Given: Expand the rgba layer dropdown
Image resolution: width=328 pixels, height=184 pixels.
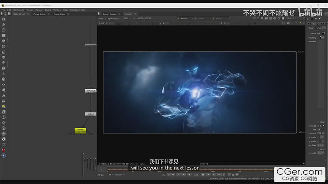Looking at the screenshot, I should (102, 18).
